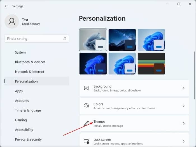This screenshot has height=147, width=196.
Task: Select the colorful striped dark theme
Action: tap(151, 64)
